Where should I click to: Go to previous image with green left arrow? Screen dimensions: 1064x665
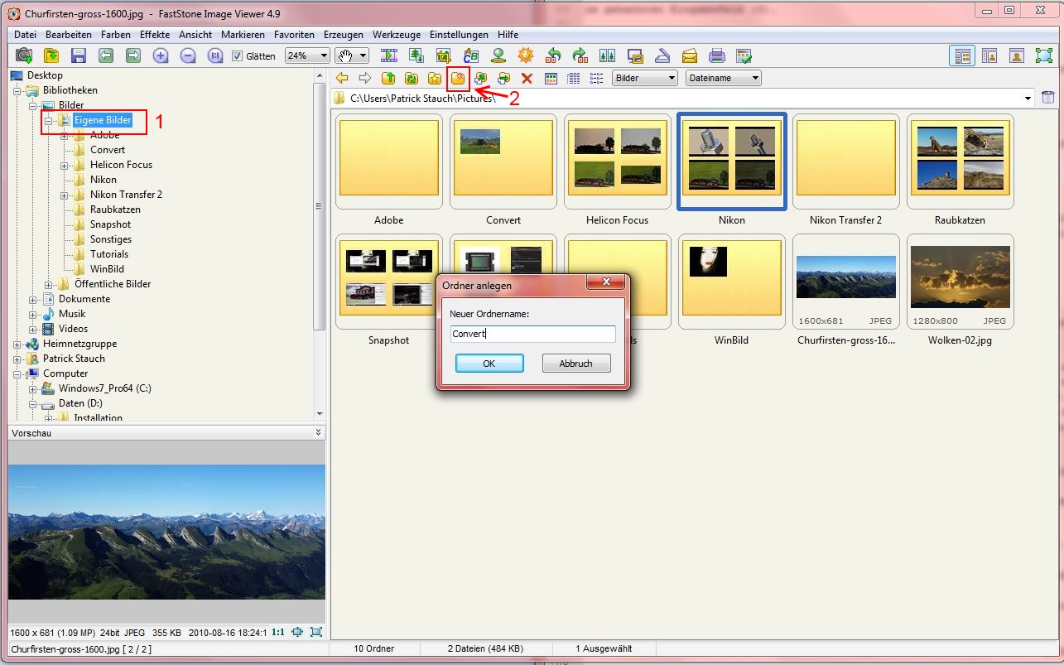106,55
